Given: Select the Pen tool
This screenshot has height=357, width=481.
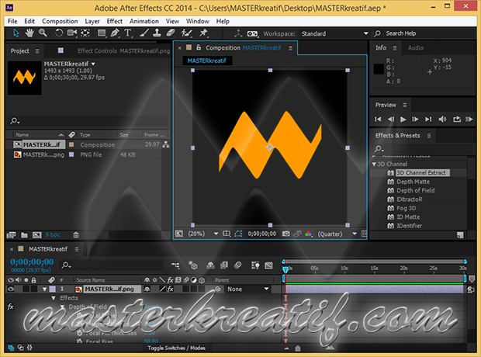Looking at the screenshot, I should [115, 33].
